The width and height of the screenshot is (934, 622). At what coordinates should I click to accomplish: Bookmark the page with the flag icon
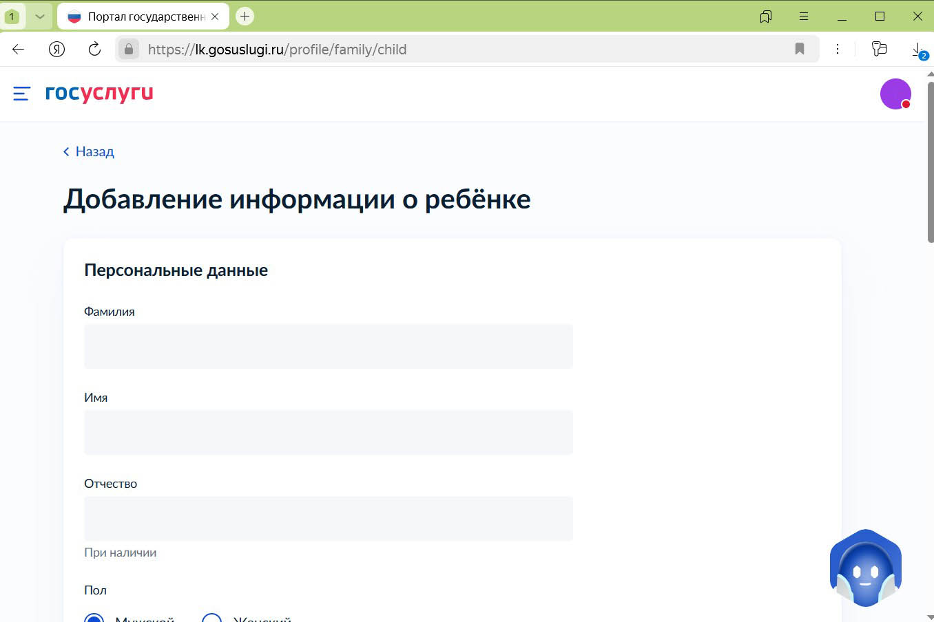[800, 49]
